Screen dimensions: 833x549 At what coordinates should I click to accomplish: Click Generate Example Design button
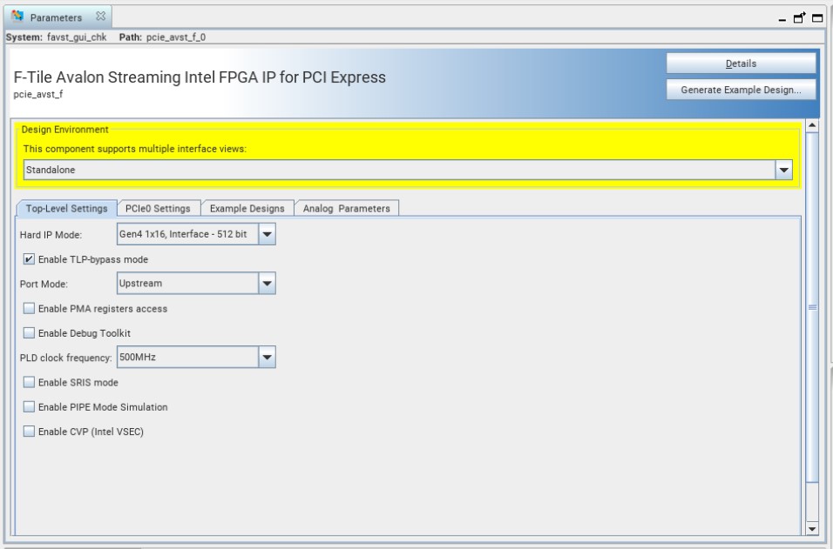741,90
